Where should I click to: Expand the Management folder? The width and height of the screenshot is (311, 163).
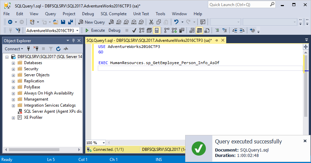point(13,100)
